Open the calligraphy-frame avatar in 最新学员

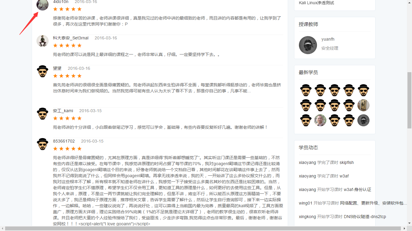pos(363,105)
